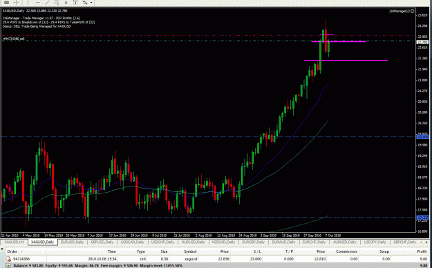Select the text 'A' tool
This screenshot has height=268, width=432.
[66, 3]
